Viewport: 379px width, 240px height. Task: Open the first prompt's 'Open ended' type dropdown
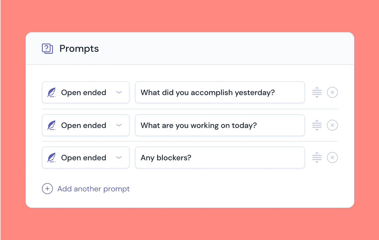pyautogui.click(x=86, y=92)
